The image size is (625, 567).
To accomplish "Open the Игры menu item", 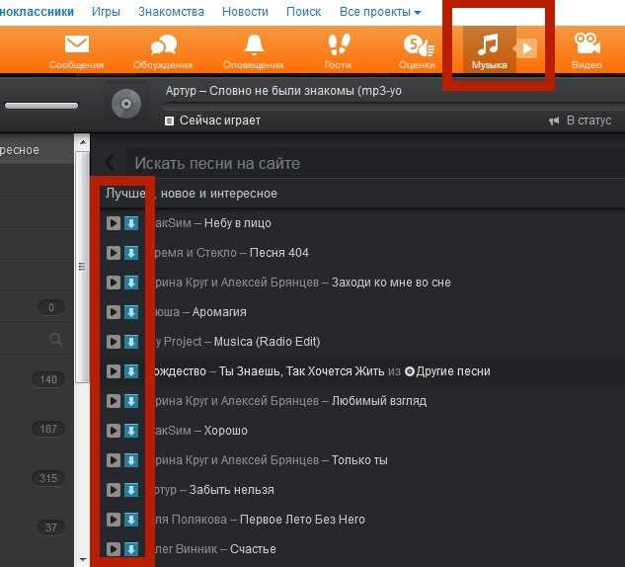I will coord(106,12).
